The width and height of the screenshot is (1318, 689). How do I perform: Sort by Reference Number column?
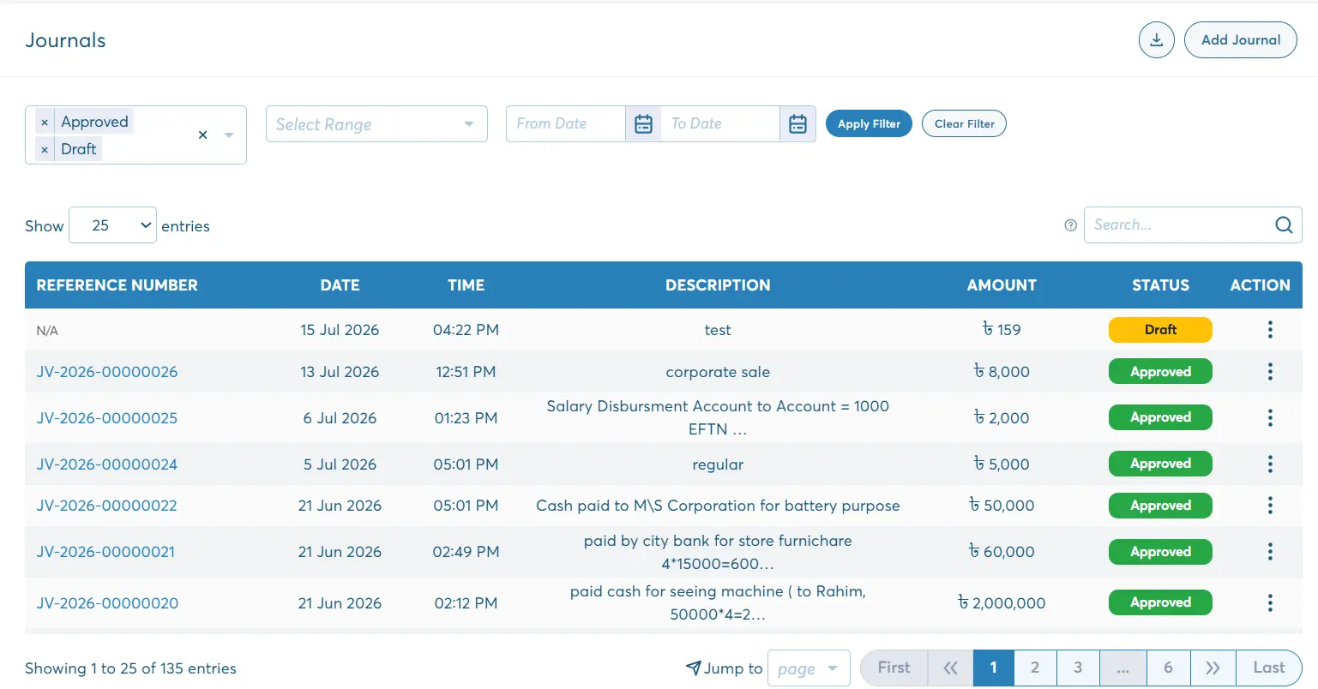117,285
